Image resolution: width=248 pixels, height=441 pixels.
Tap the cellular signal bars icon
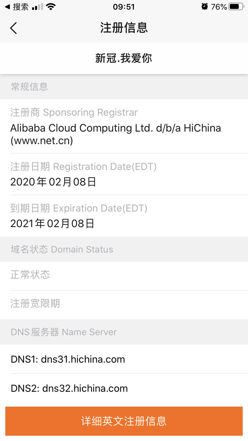pyautogui.click(x=38, y=7)
